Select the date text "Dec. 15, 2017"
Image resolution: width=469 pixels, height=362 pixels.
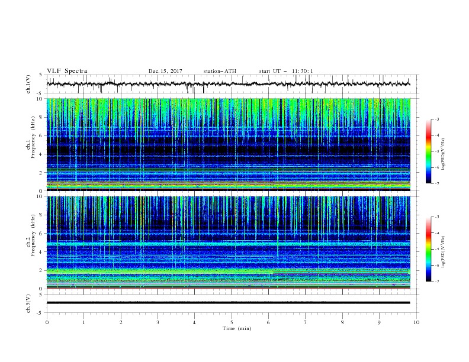point(165,71)
